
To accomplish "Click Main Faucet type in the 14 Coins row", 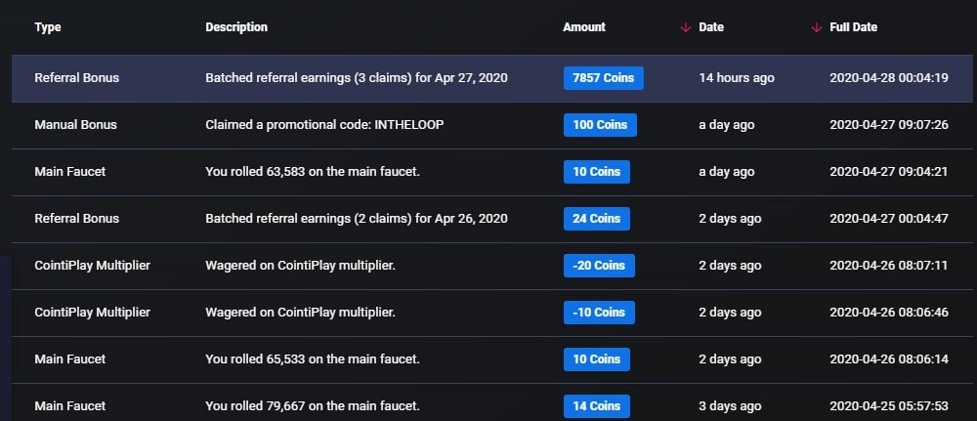I will (x=69, y=406).
